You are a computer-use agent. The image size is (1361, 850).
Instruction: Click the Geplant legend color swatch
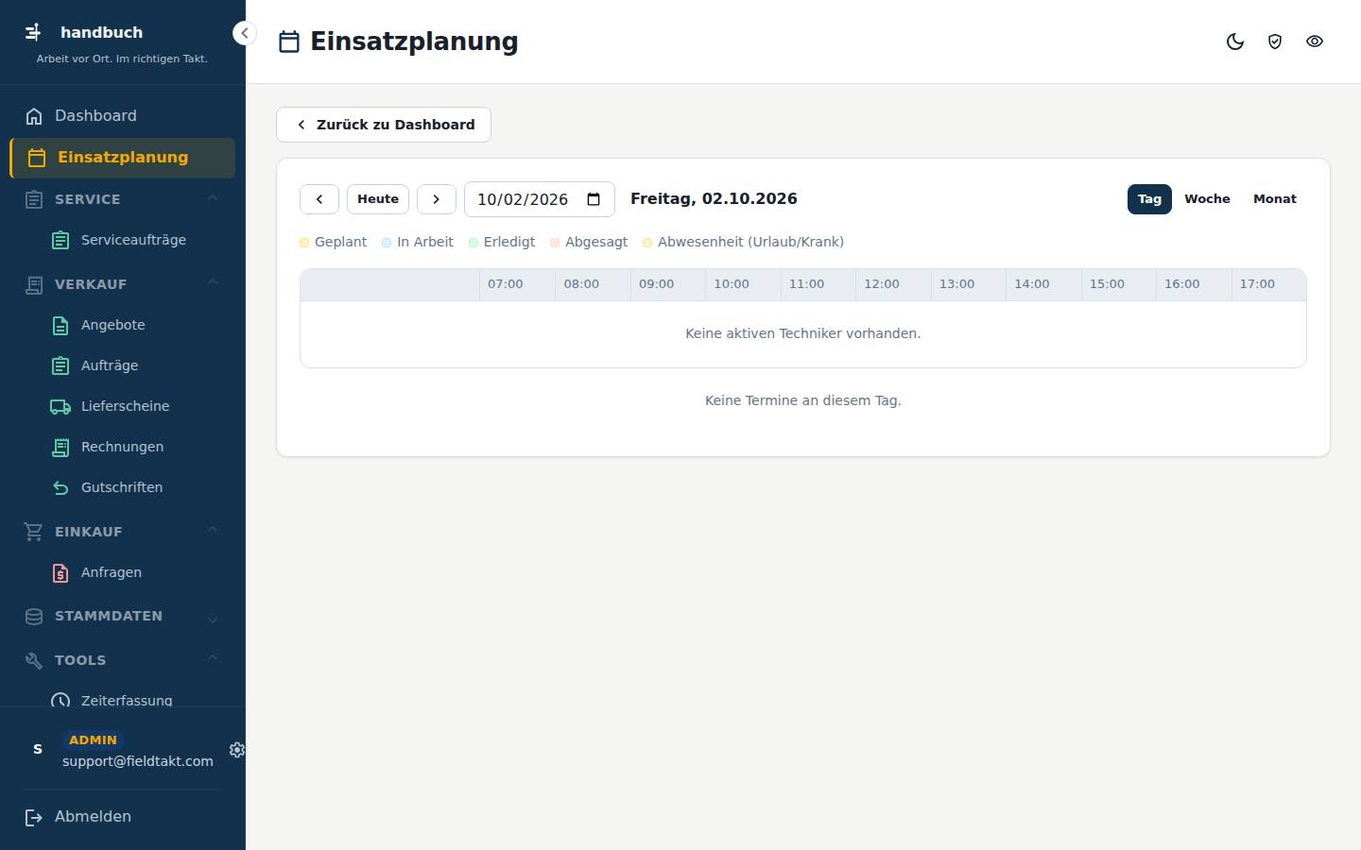[304, 243]
